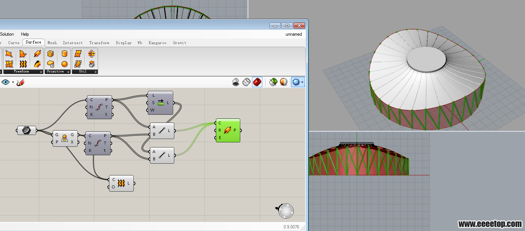The height and width of the screenshot is (231, 525).
Task: Activate the red sketch pencil tool
Action: click(x=20, y=82)
